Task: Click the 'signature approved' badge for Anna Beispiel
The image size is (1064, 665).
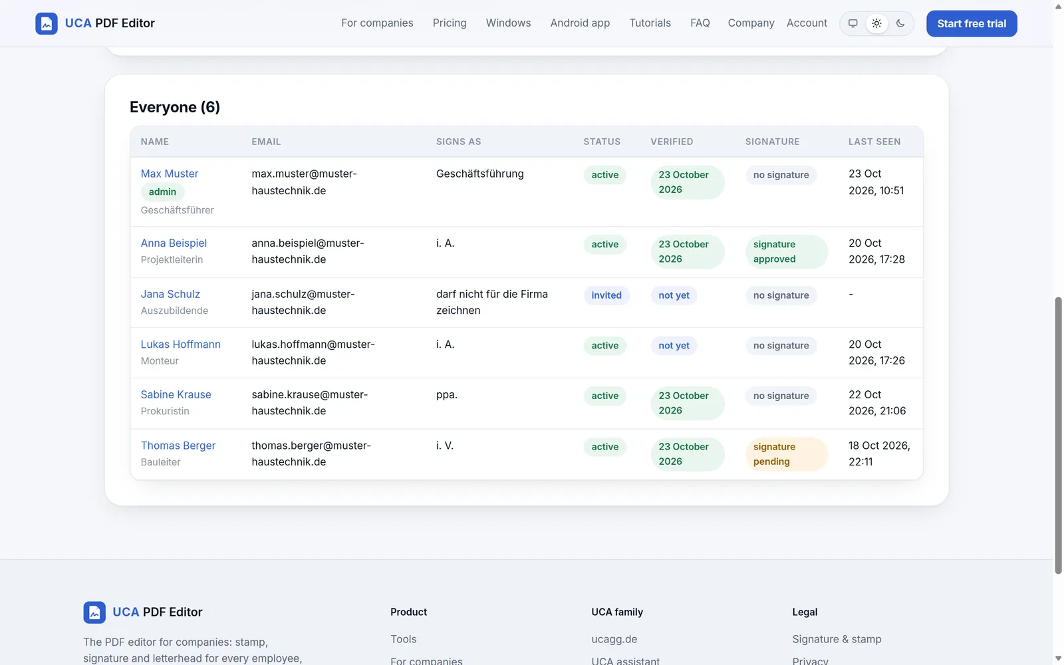Action: coord(786,252)
